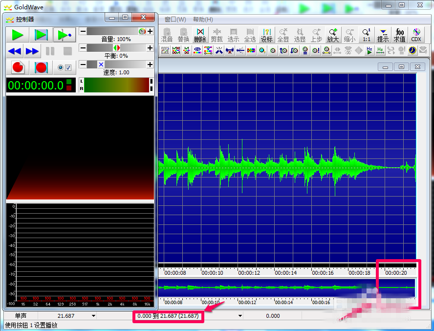The width and height of the screenshot is (434, 331).
Task: Start recording with the red Record button
Action: point(18,67)
